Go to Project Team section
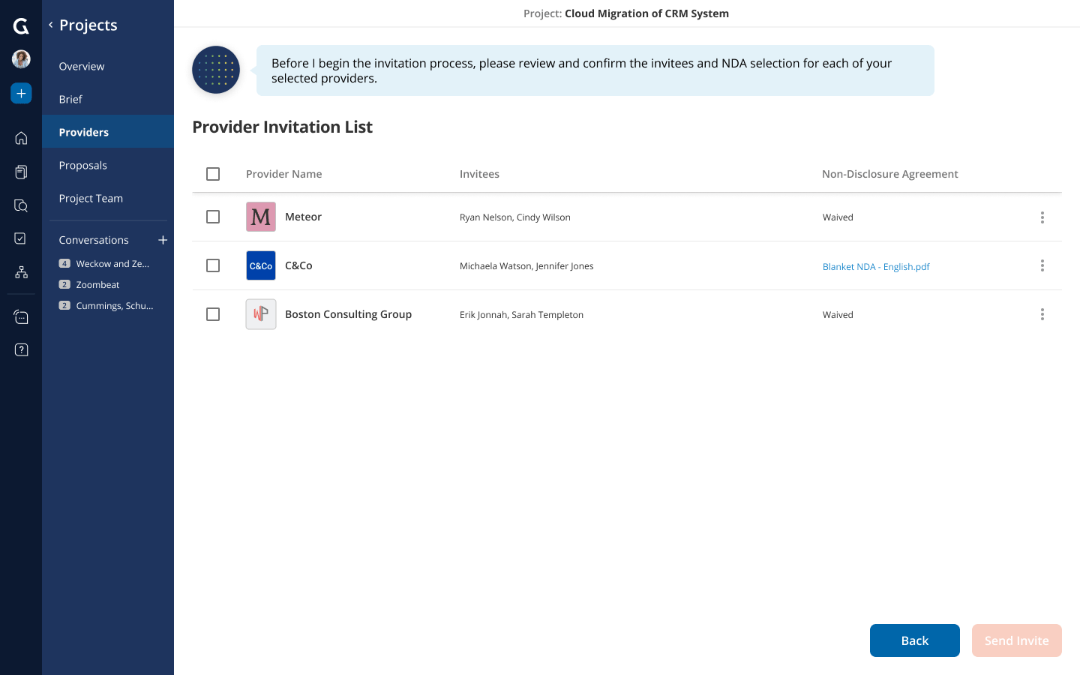Viewport: 1080px width, 675px height. (x=91, y=198)
